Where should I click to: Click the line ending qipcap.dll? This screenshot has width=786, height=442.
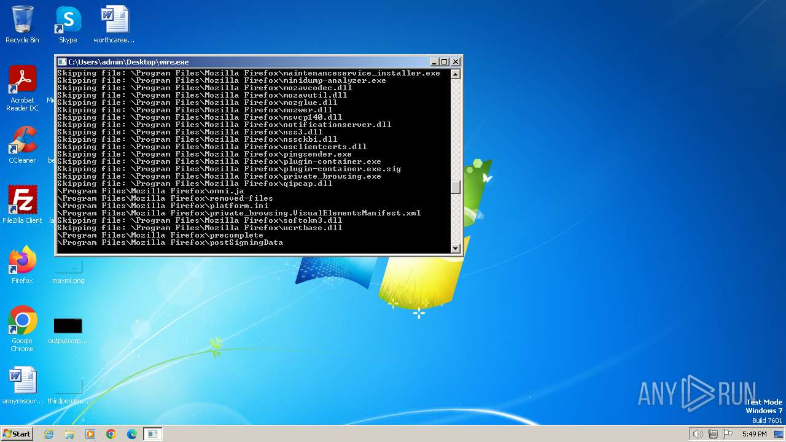tap(195, 184)
